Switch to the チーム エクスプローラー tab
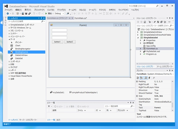The width and height of the screenshot is (178, 129). [165, 67]
